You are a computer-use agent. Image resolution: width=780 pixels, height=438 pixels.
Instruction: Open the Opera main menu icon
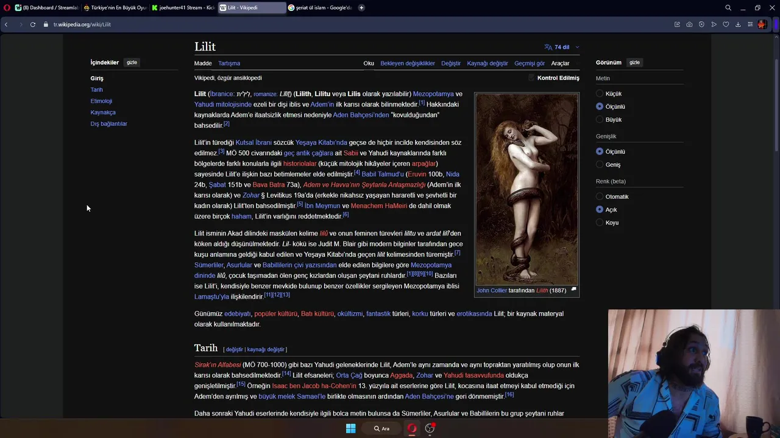[x=7, y=8]
